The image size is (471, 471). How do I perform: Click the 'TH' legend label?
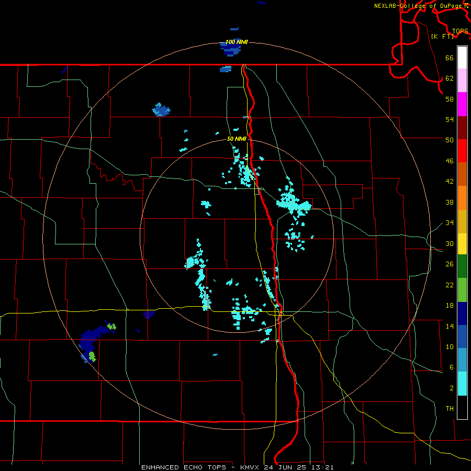click(x=450, y=409)
